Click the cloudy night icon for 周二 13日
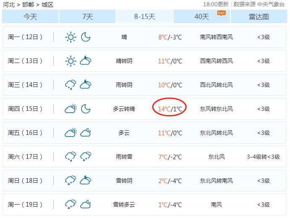 point(86,60)
